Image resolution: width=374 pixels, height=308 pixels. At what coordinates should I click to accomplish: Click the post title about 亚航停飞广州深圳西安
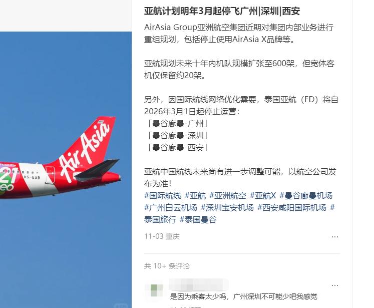[222, 11]
